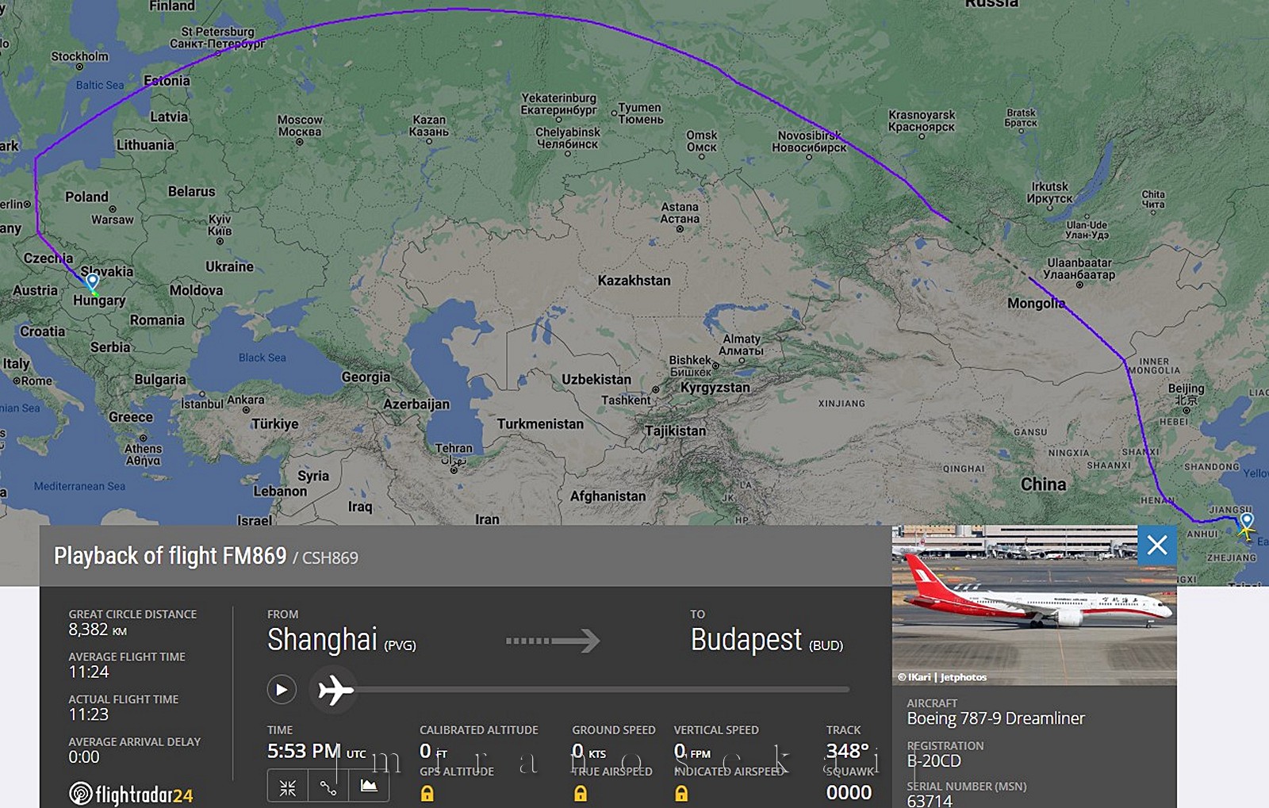The image size is (1269, 808).
Task: Click the Budapest (BUD) destination airport name
Action: (x=767, y=640)
